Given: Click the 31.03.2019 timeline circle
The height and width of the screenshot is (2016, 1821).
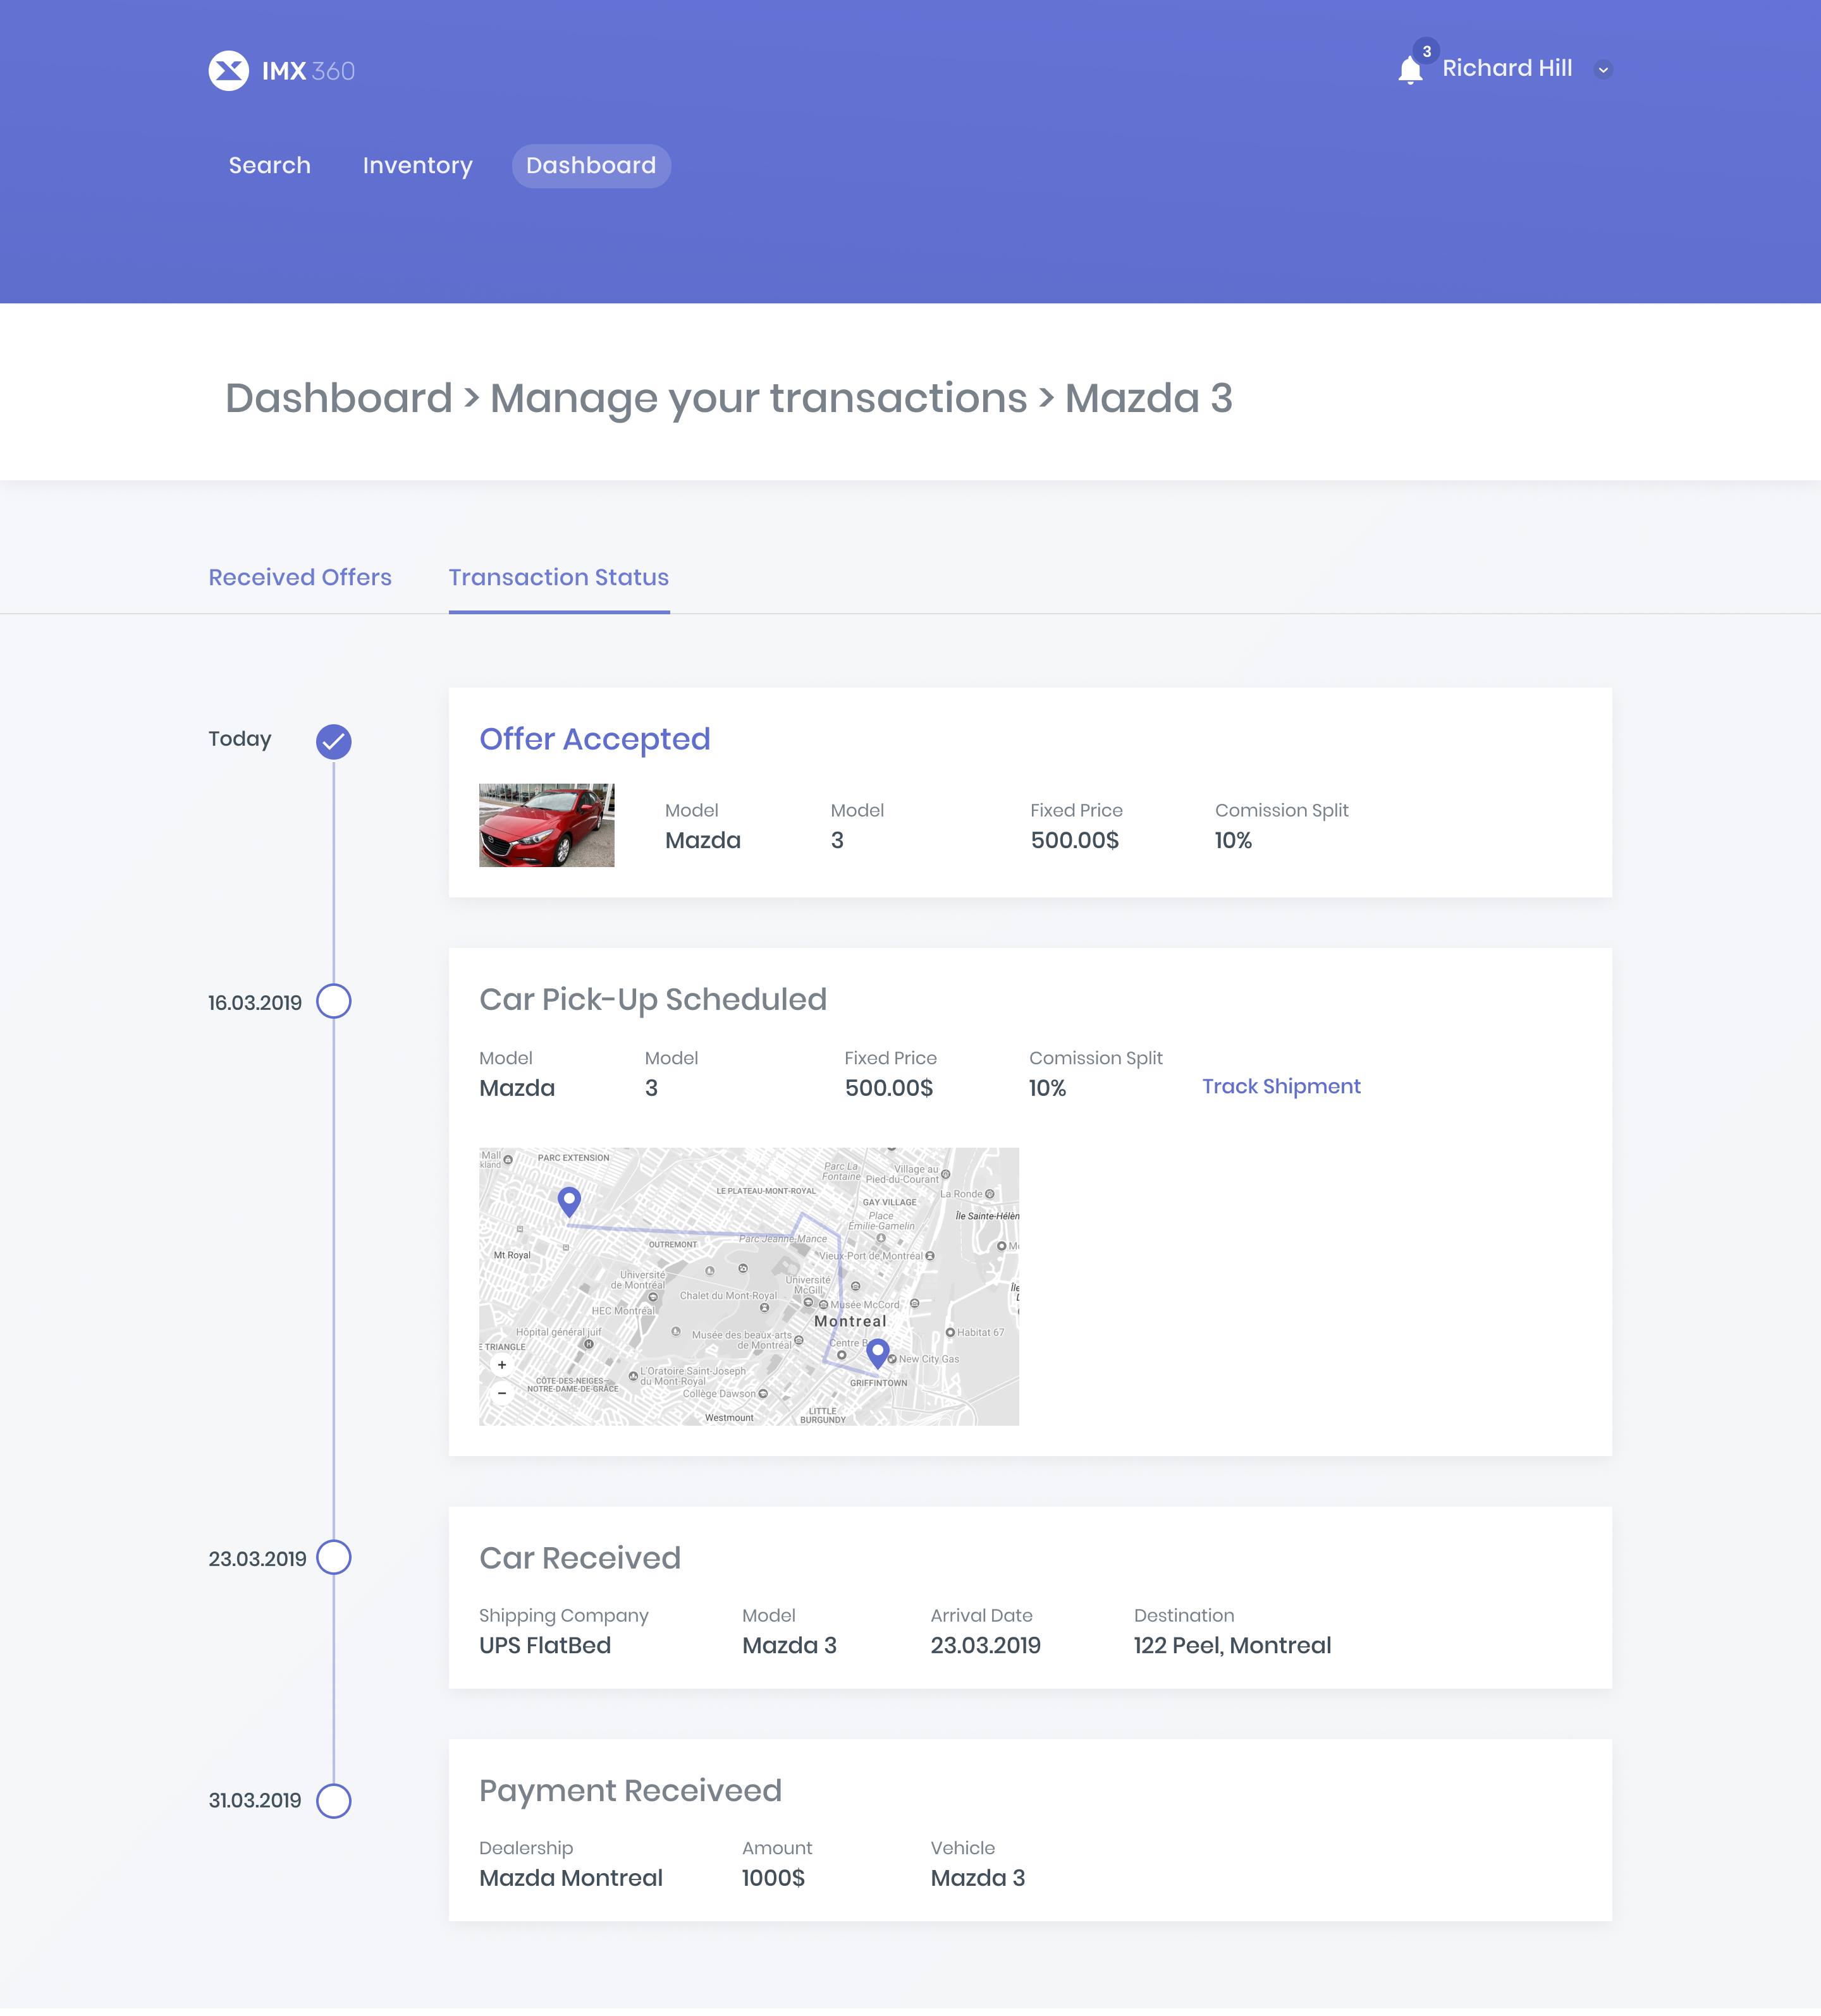Looking at the screenshot, I should [x=333, y=1801].
